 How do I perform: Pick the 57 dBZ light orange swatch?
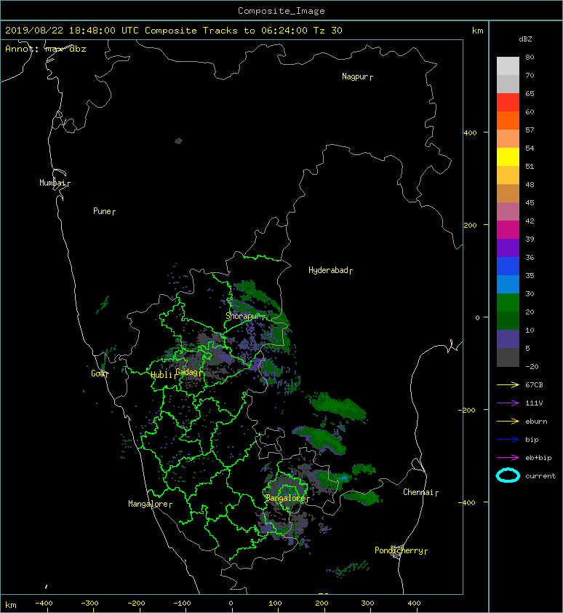click(508, 138)
